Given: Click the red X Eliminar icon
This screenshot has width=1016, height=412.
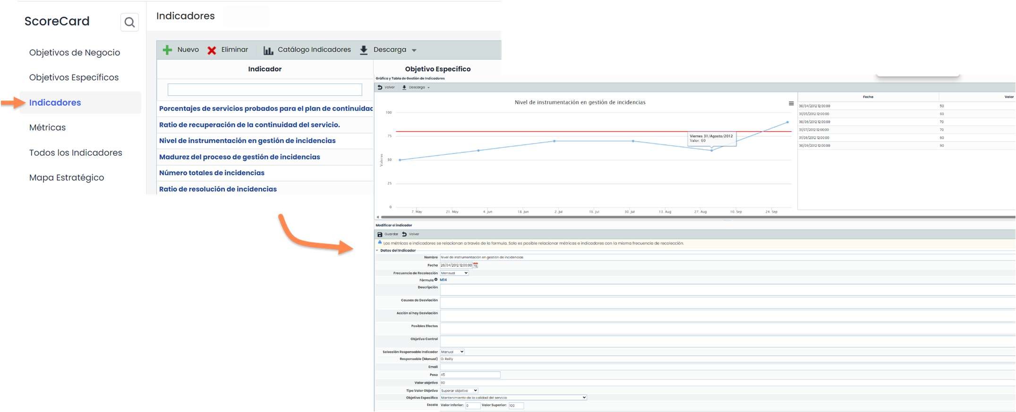Looking at the screenshot, I should 212,50.
